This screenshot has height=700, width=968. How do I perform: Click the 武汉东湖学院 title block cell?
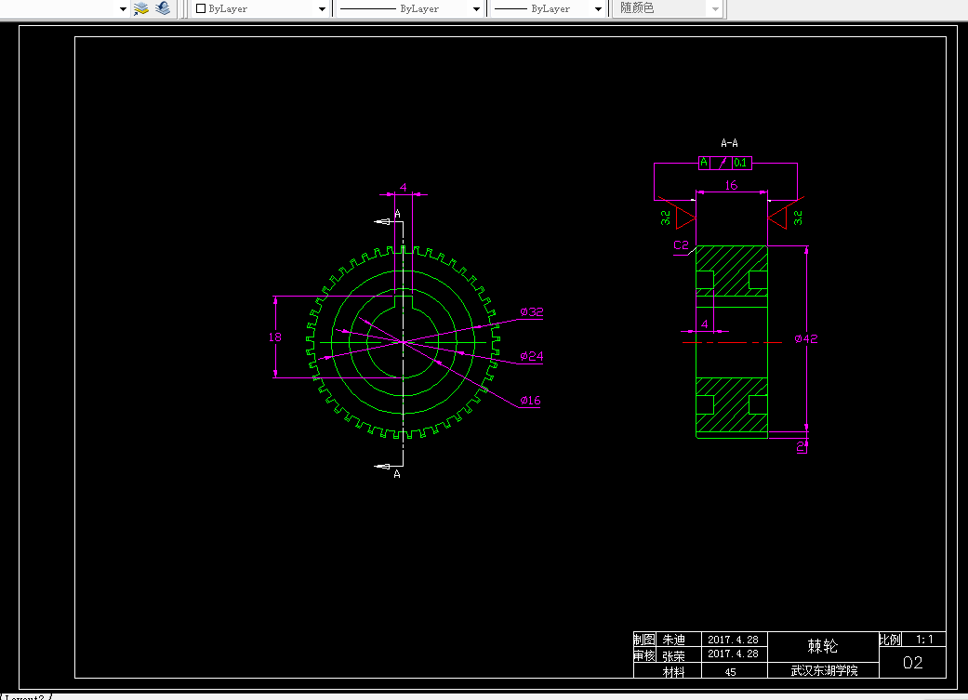(823, 670)
